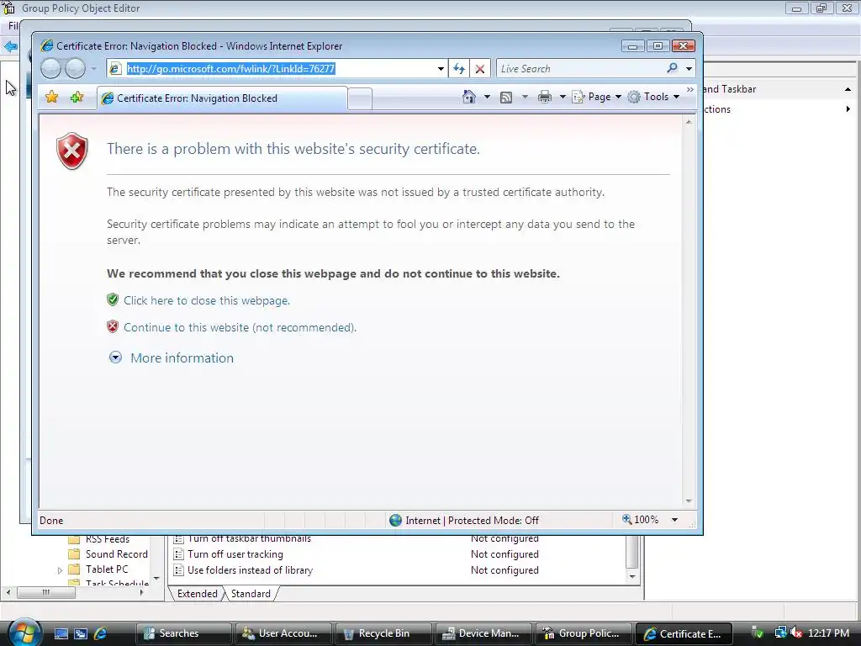
Task: Click IE page scrollbar up arrow
Action: [689, 122]
